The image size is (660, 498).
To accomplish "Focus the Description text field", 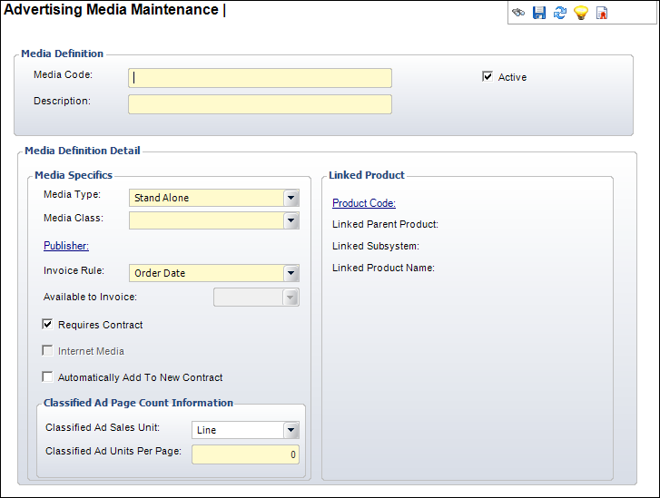I will [x=260, y=104].
